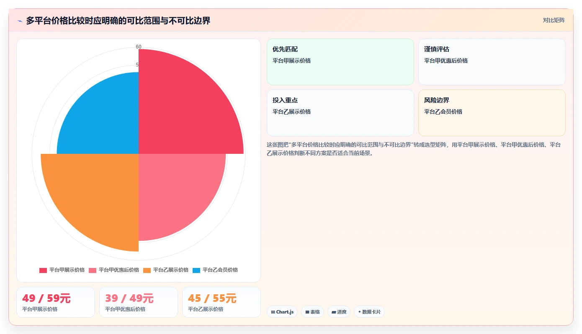Select the 45 / 55元 stat card
The width and height of the screenshot is (582, 334).
pos(221,302)
